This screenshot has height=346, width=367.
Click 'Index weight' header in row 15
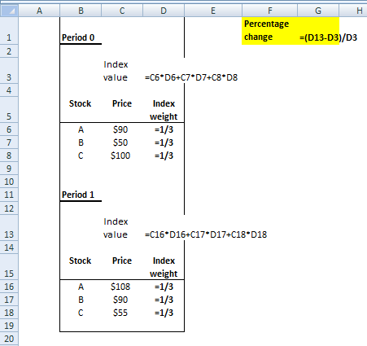click(x=164, y=267)
